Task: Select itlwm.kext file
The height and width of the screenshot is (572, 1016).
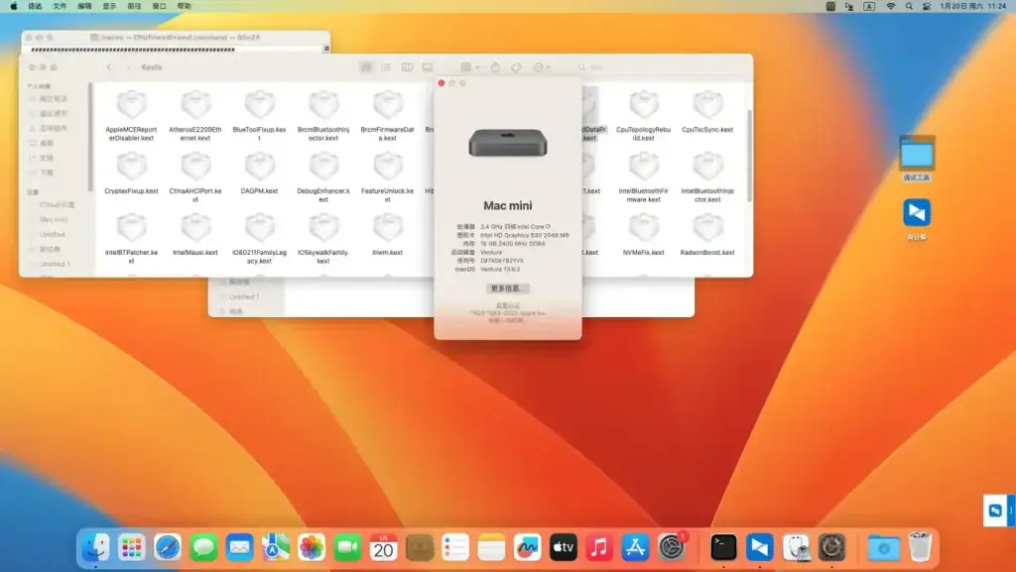Action: (x=388, y=234)
